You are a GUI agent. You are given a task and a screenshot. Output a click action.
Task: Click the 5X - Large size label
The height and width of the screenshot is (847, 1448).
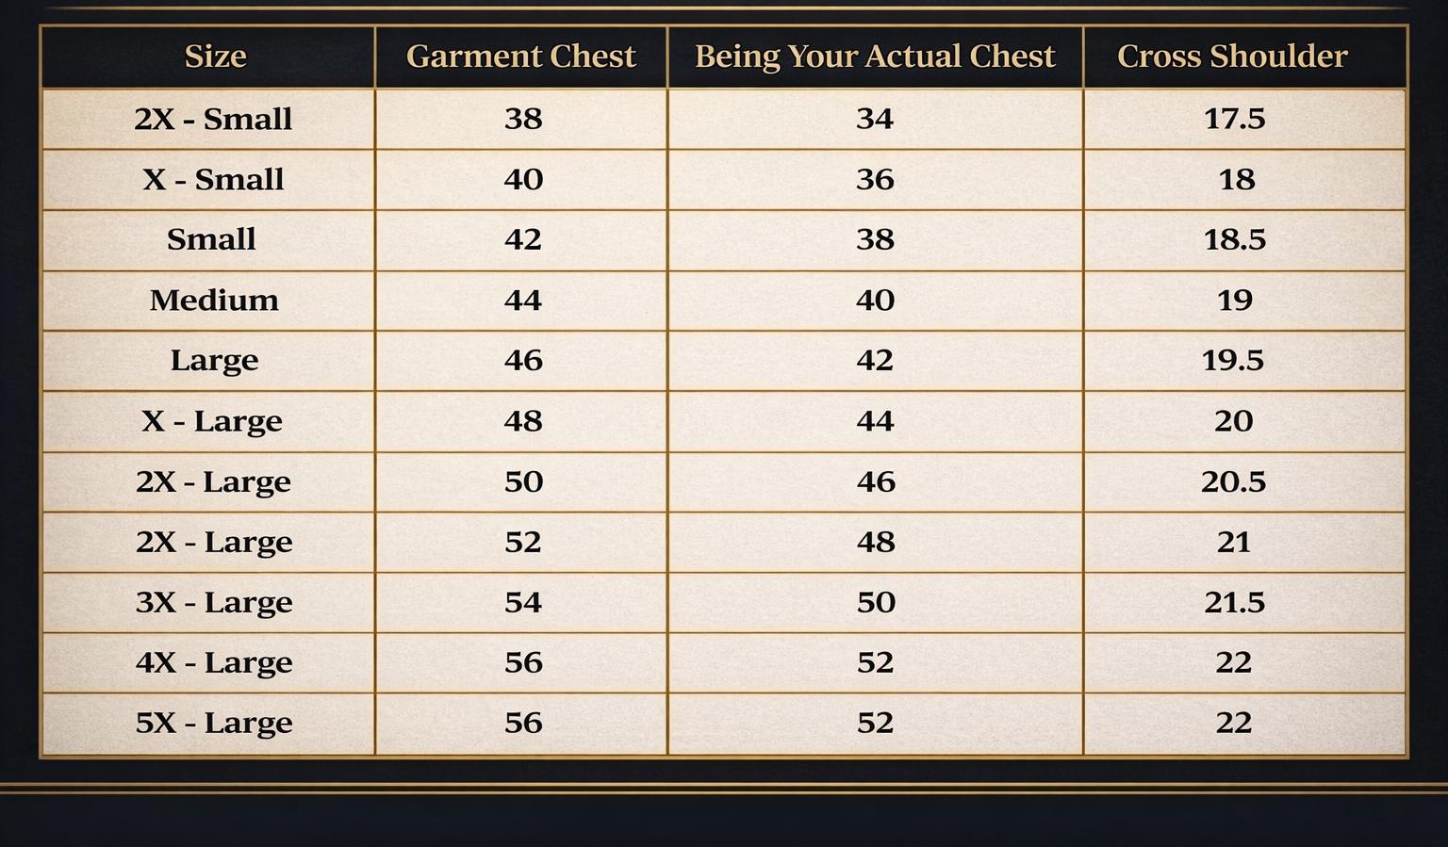pyautogui.click(x=214, y=723)
